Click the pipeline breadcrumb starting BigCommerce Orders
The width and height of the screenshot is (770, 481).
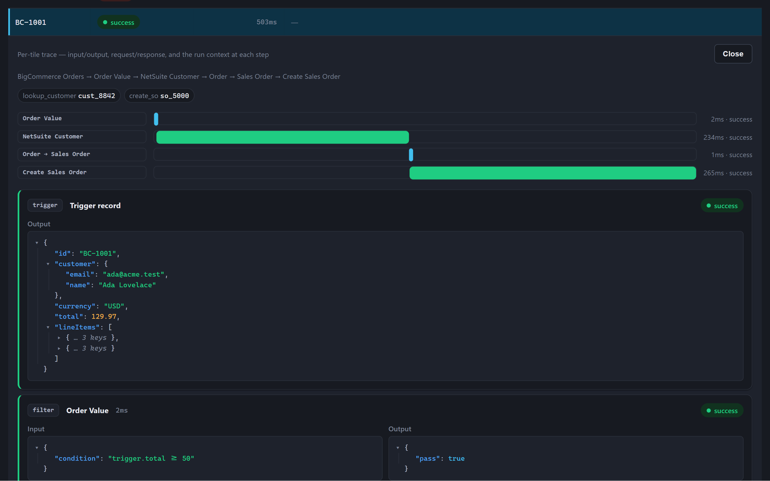pos(179,77)
